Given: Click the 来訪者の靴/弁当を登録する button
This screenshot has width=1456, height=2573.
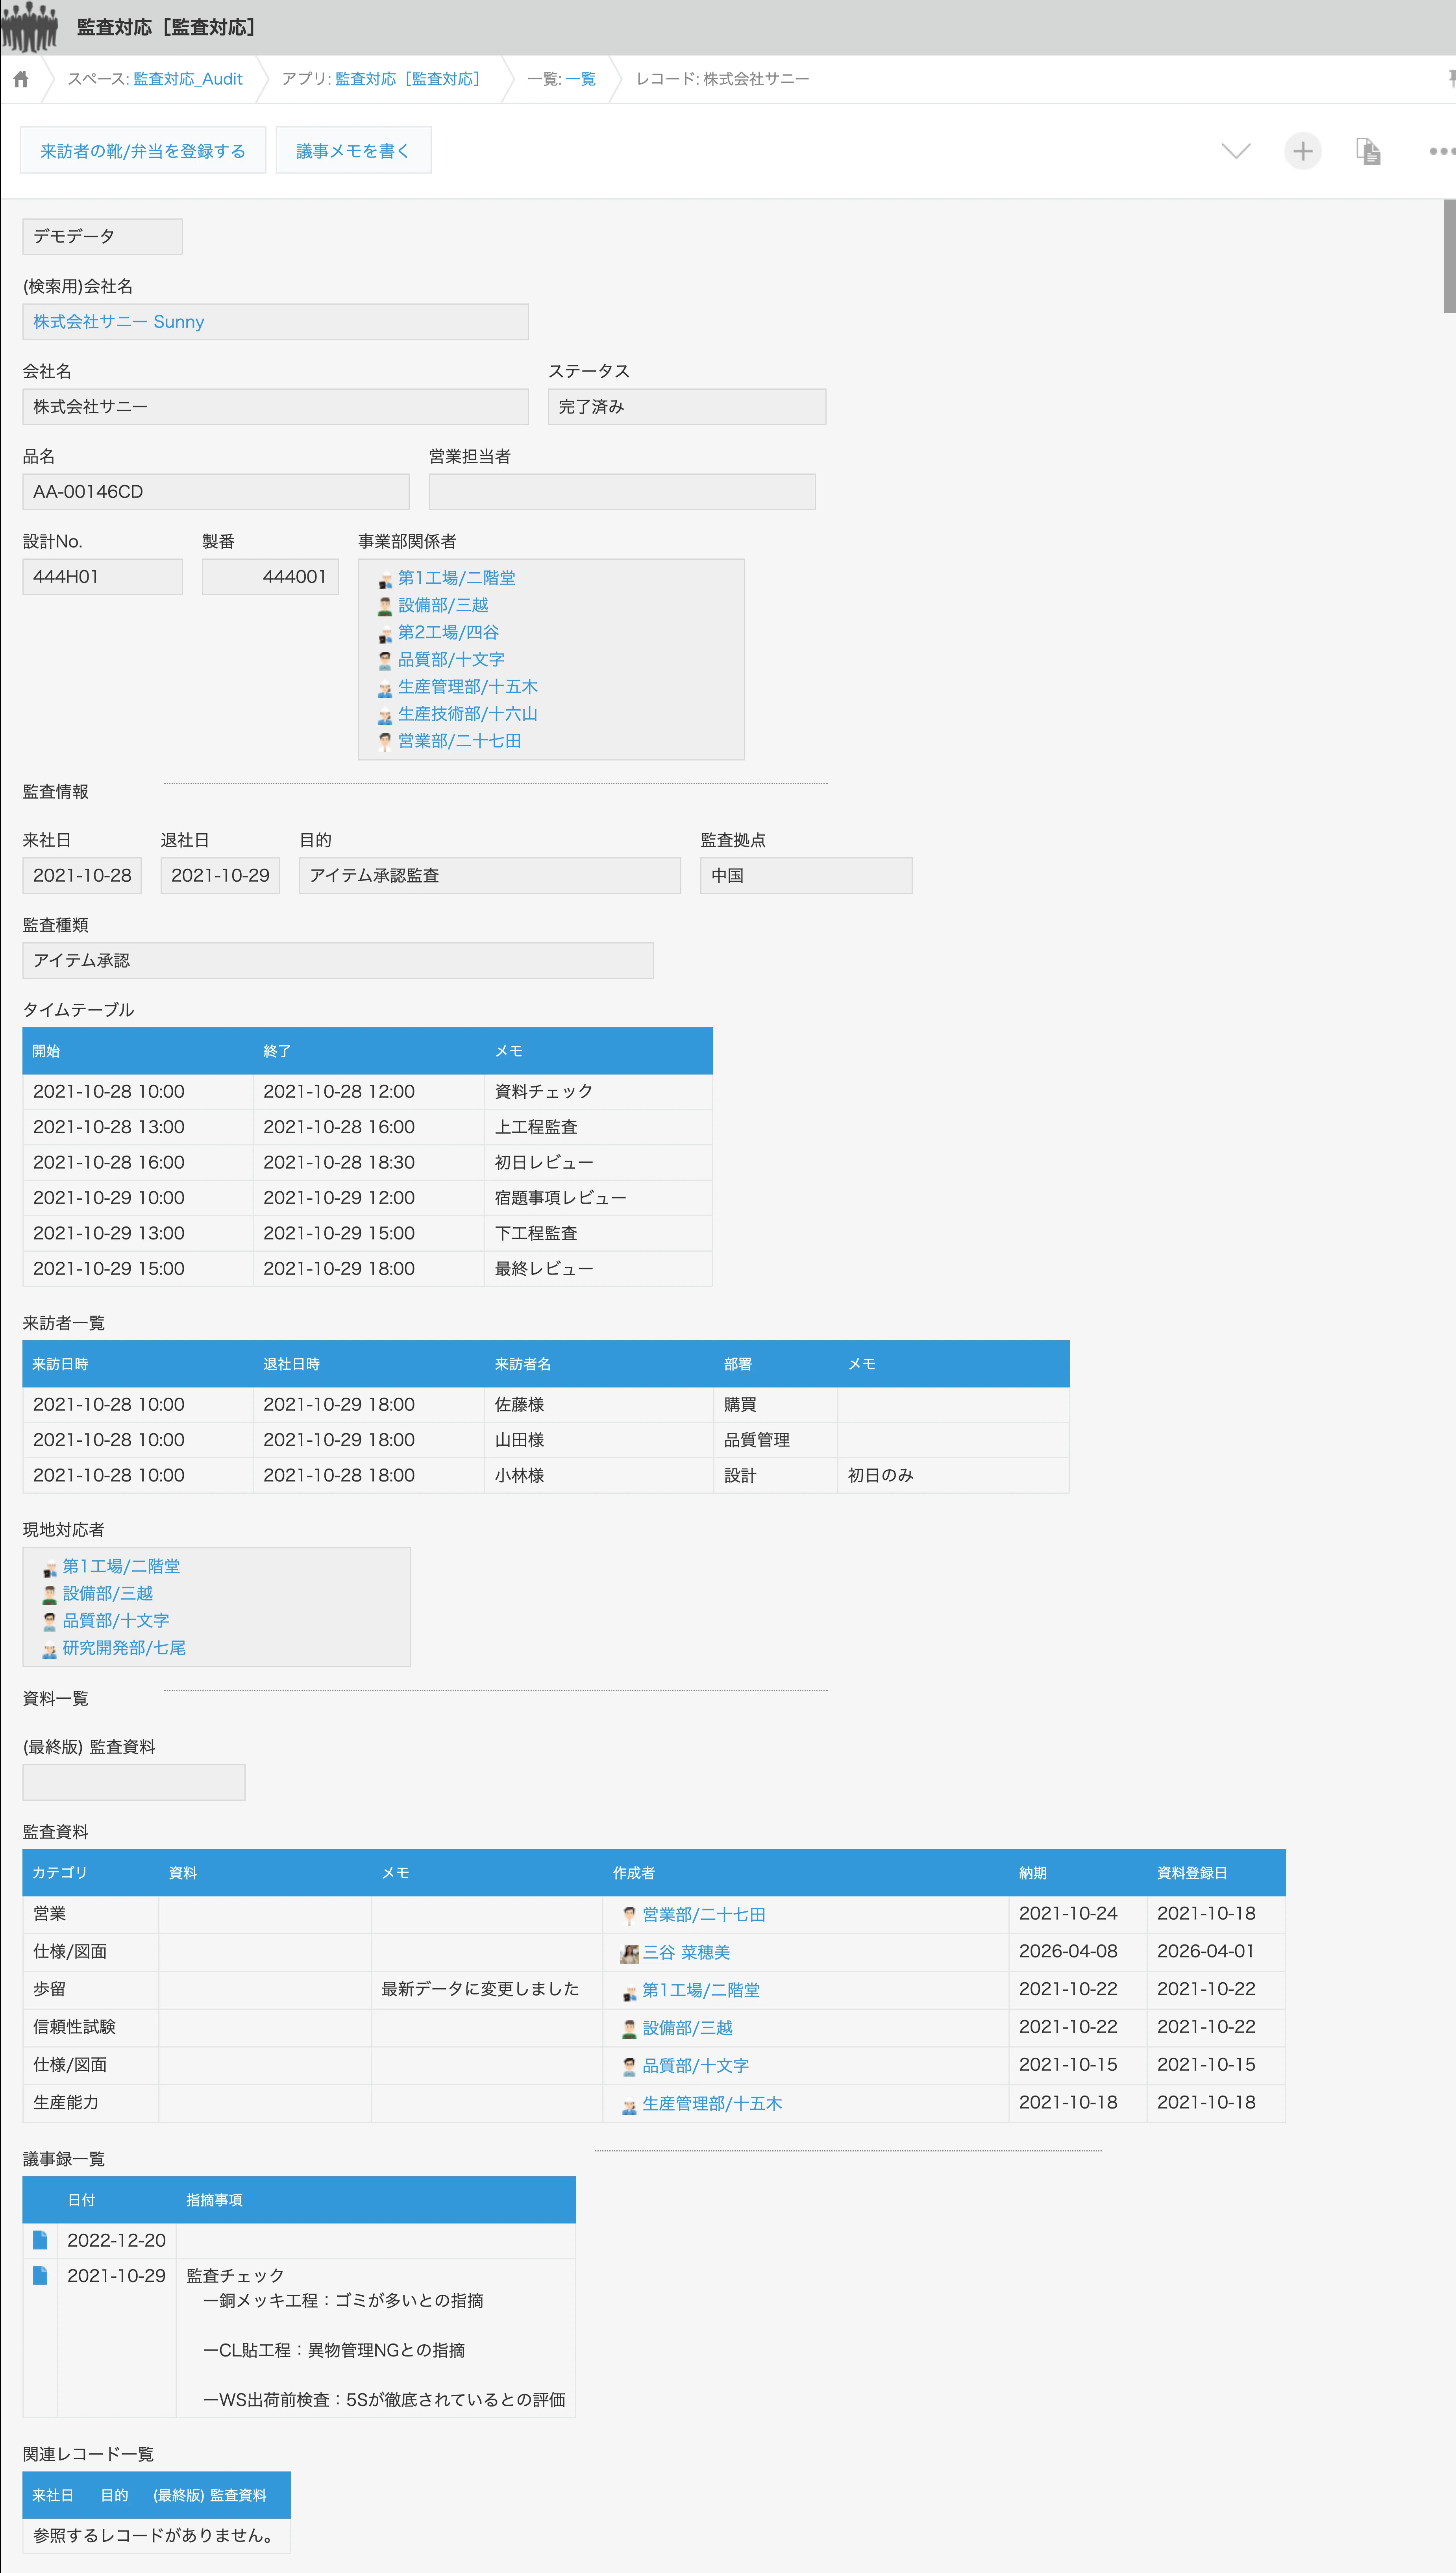Looking at the screenshot, I should [x=143, y=150].
